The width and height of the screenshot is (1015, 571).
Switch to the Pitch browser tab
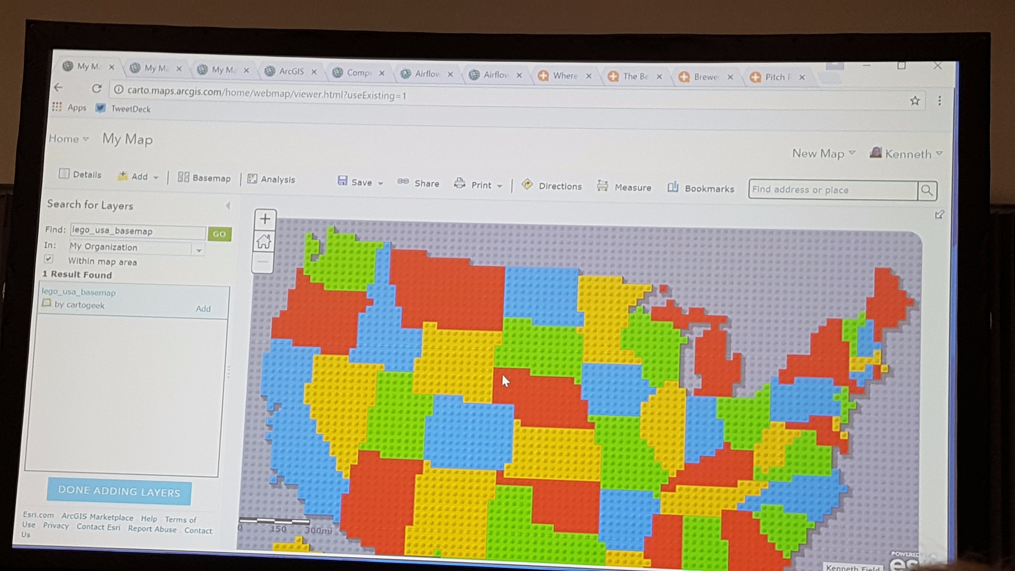pyautogui.click(x=777, y=77)
